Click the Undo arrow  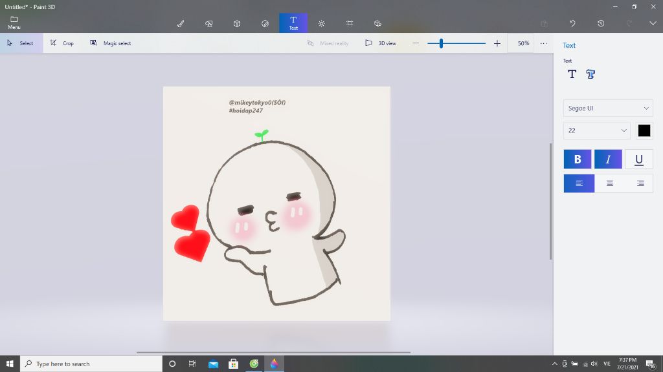(x=572, y=23)
